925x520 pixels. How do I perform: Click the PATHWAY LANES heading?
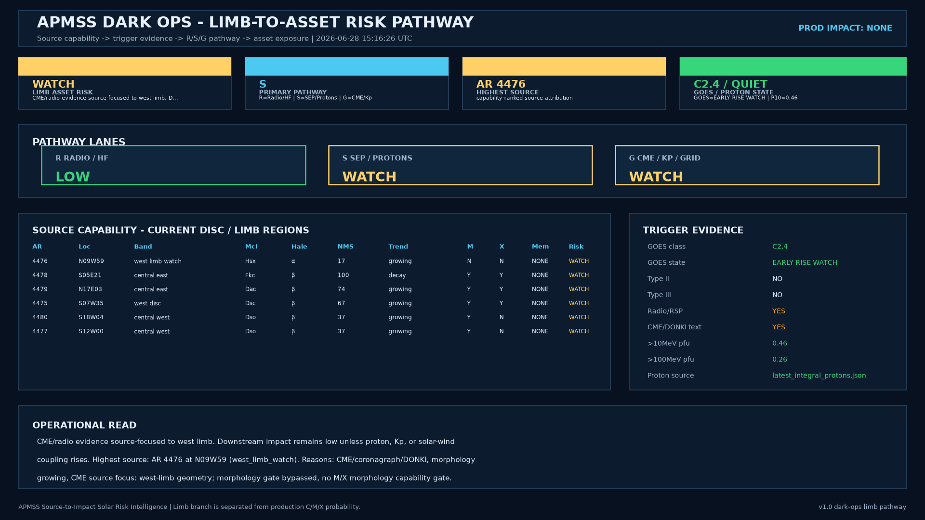tap(79, 142)
